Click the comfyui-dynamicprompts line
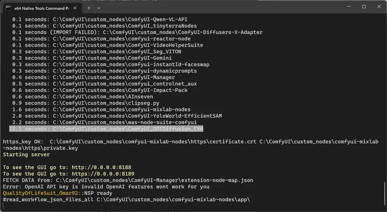 104,71
